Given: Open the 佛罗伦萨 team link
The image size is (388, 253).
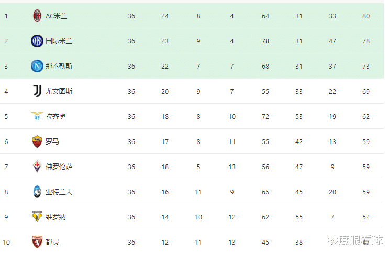Looking at the screenshot, I should pos(59,167).
